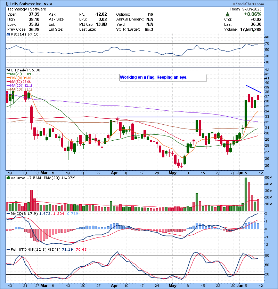Click the '43' price axis label
This screenshot has height=289, width=278.
coord(267,70)
